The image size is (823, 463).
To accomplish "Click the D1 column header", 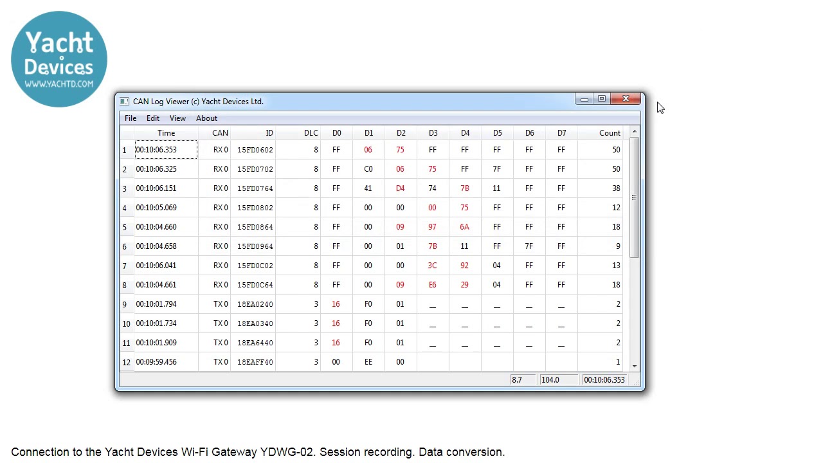I will coord(368,133).
